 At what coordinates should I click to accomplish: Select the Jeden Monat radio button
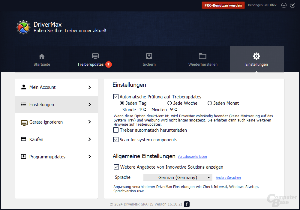click(210, 103)
